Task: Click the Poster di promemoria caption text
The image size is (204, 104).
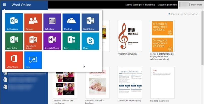Action: (162, 57)
